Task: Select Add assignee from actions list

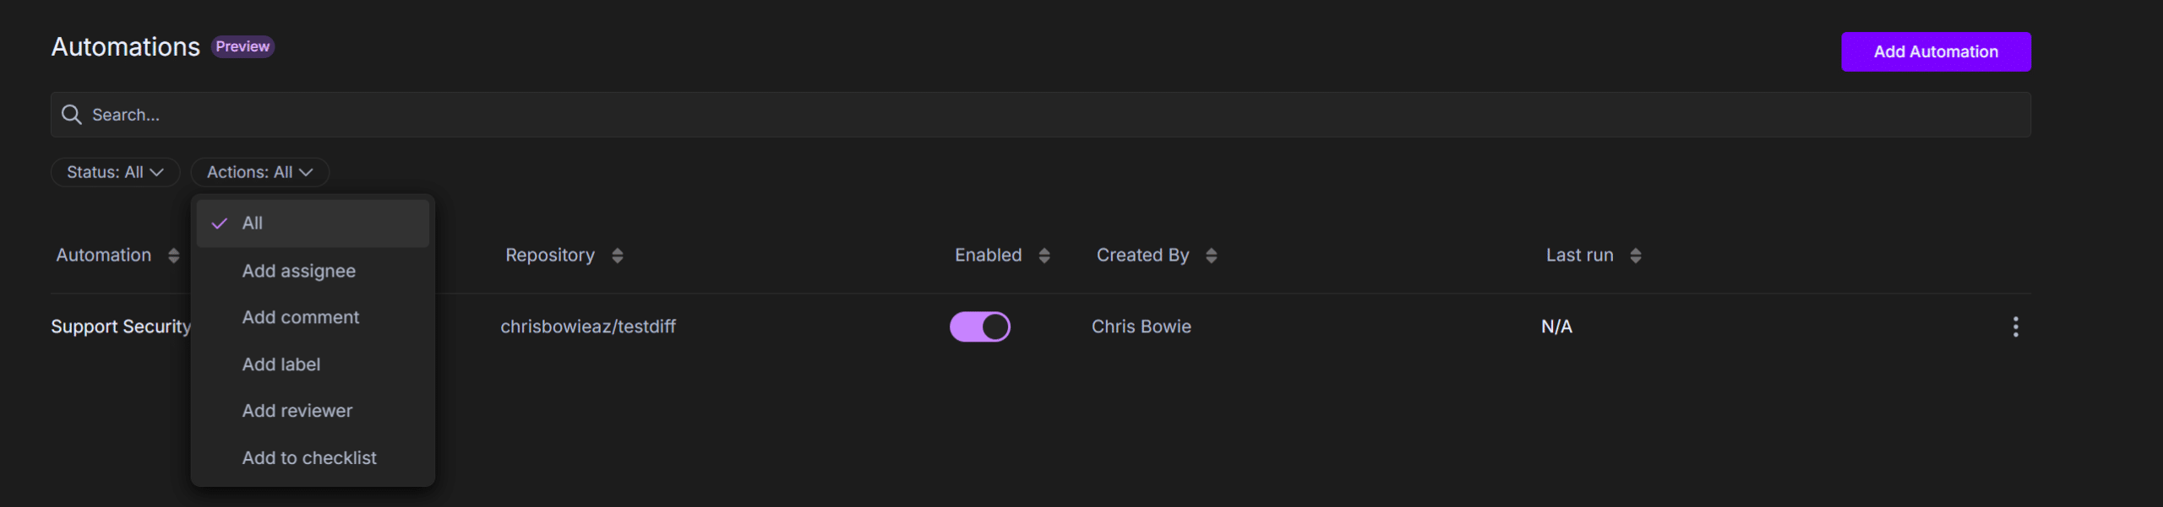Action: (299, 271)
